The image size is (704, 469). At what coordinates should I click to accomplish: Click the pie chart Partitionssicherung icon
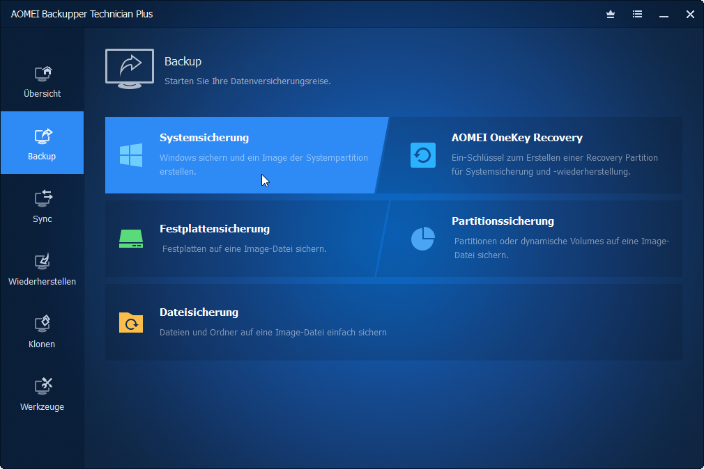tap(423, 239)
